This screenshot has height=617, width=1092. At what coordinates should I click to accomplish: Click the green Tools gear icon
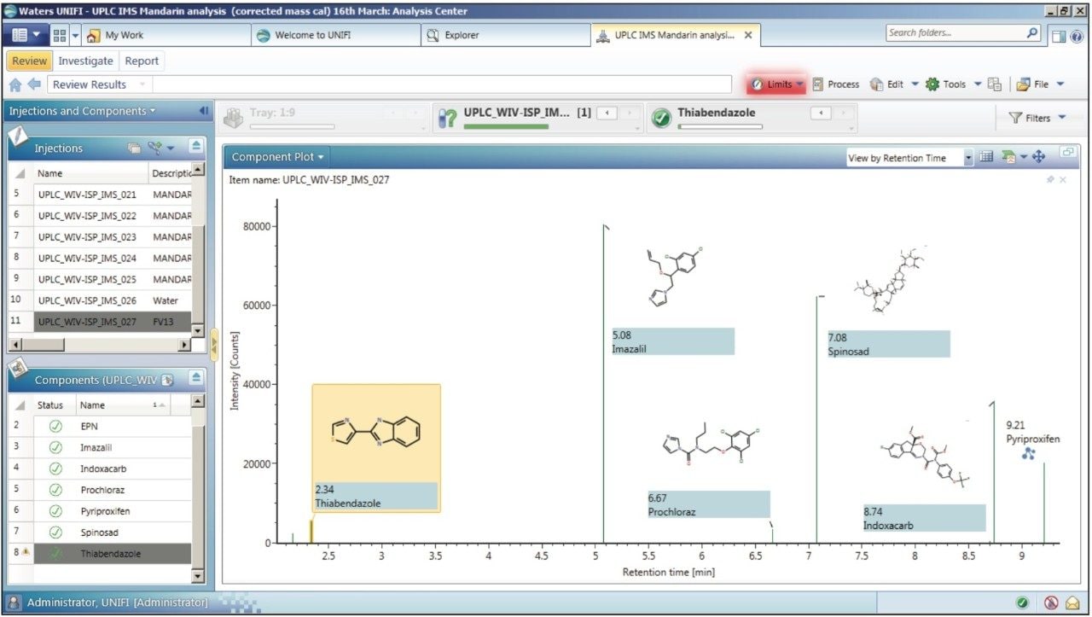tap(932, 84)
